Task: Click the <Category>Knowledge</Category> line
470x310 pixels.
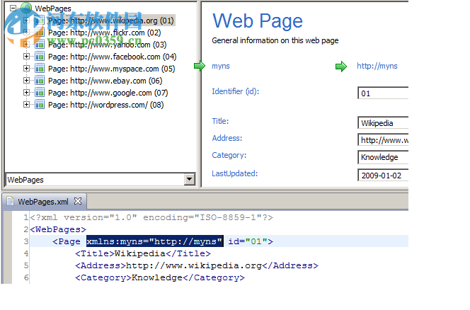Action: tap(160, 277)
